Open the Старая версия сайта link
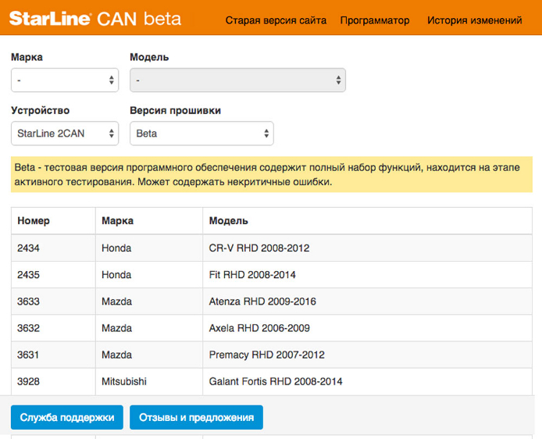 pyautogui.click(x=276, y=20)
